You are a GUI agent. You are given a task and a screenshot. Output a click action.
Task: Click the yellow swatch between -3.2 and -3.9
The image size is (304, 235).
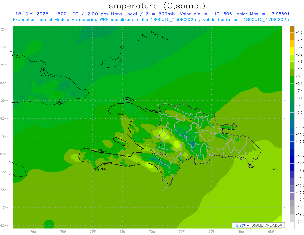(292, 51)
